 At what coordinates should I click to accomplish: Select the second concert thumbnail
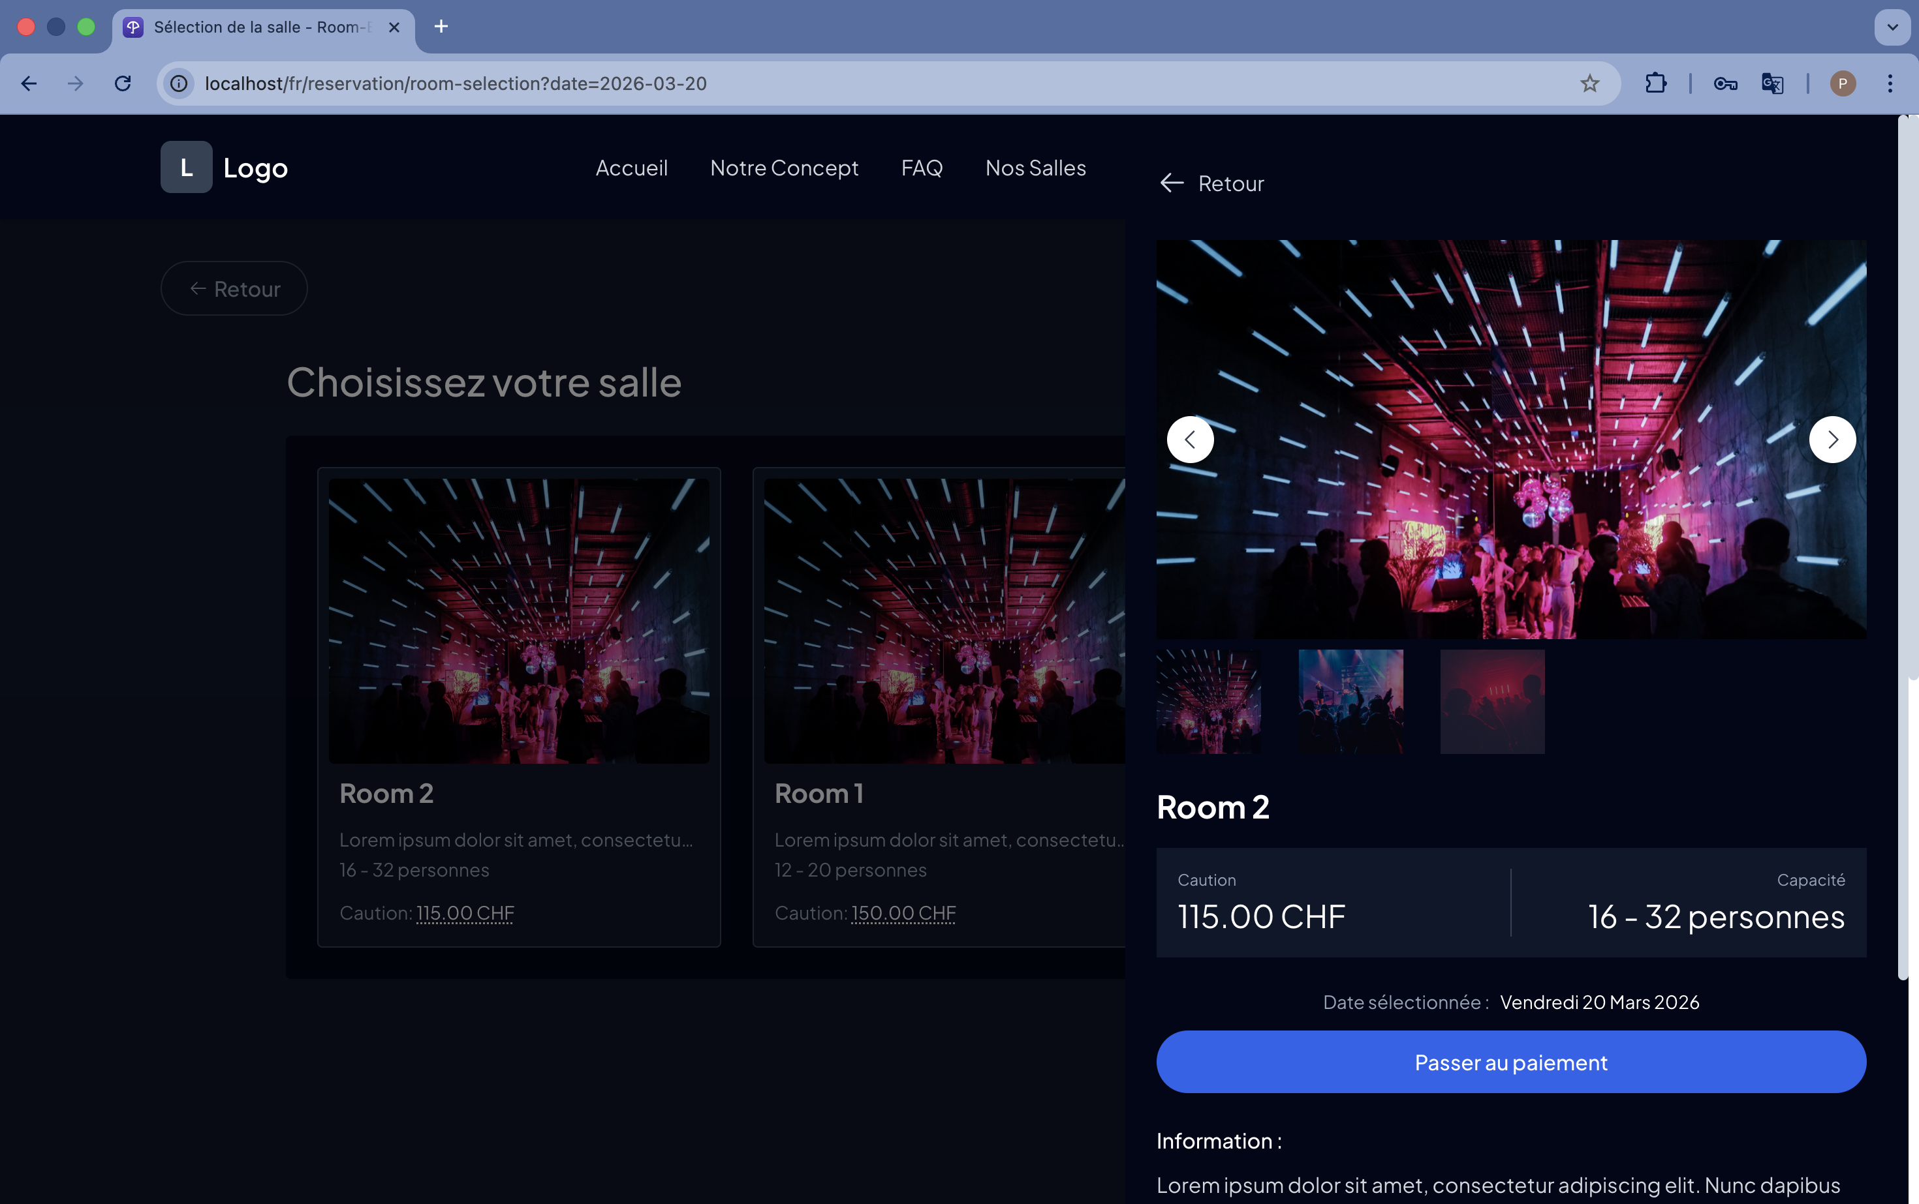coord(1350,702)
